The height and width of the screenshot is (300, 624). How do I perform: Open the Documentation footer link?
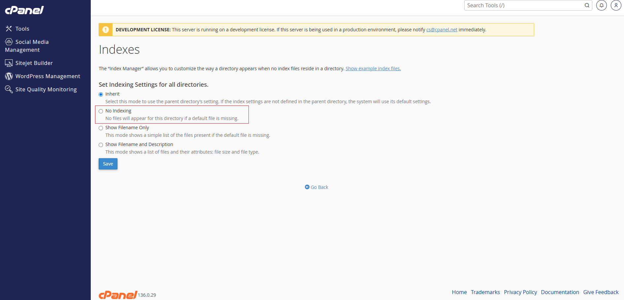[x=560, y=292]
